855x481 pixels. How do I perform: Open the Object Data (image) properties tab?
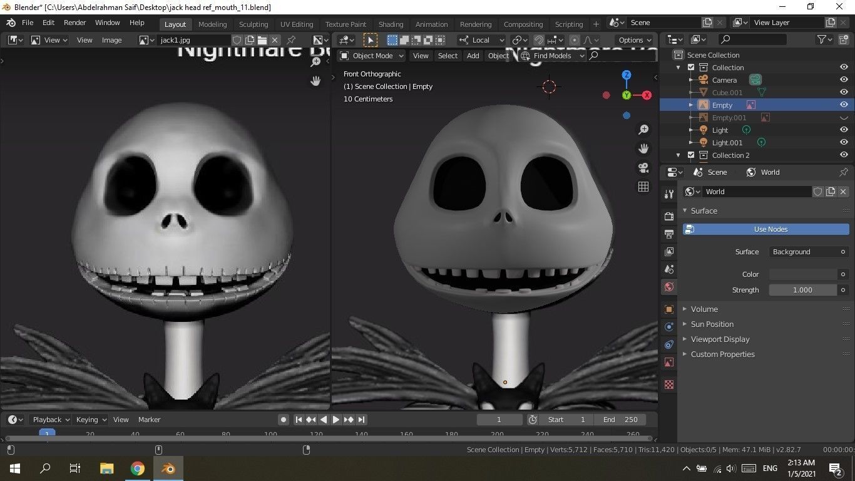[669, 362]
